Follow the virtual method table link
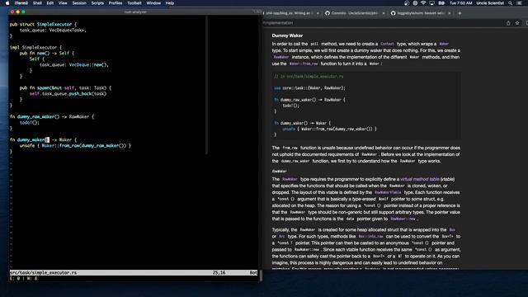 pyautogui.click(x=420, y=179)
